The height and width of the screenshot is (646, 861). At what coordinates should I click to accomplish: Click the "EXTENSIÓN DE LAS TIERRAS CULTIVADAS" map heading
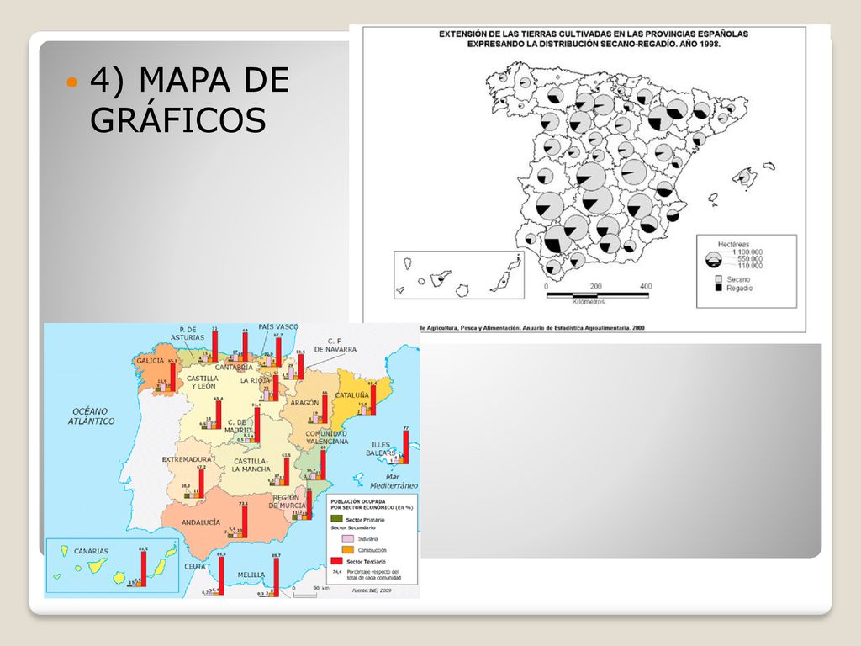(594, 39)
